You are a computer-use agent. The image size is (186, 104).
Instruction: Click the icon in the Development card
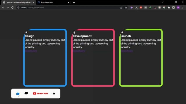[74, 32]
